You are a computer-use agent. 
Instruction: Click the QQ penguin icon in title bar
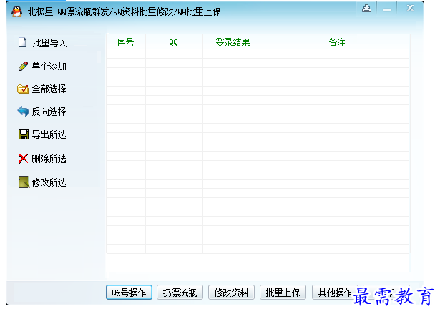[17, 11]
